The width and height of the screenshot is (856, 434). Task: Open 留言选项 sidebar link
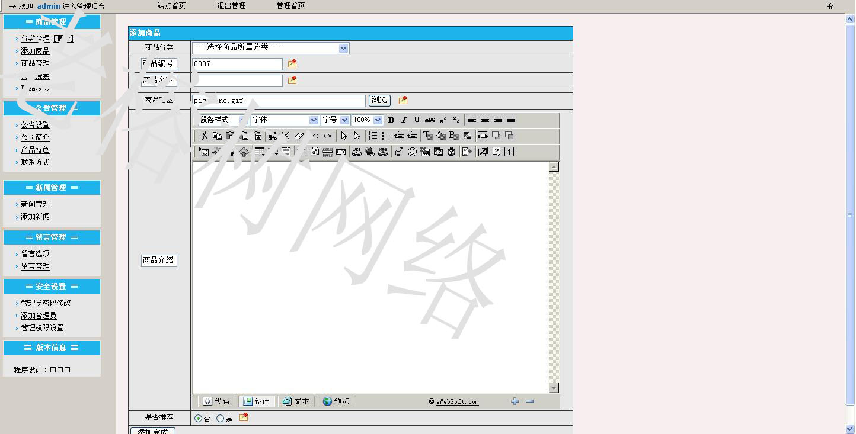[36, 254]
